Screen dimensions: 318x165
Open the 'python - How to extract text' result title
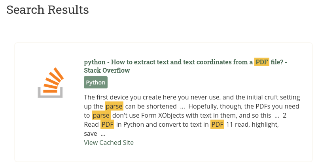click(x=185, y=66)
